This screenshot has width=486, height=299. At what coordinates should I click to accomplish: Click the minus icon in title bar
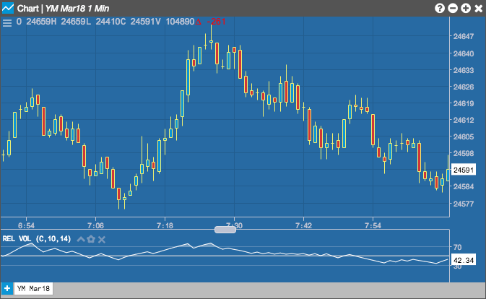pyautogui.click(x=453, y=9)
